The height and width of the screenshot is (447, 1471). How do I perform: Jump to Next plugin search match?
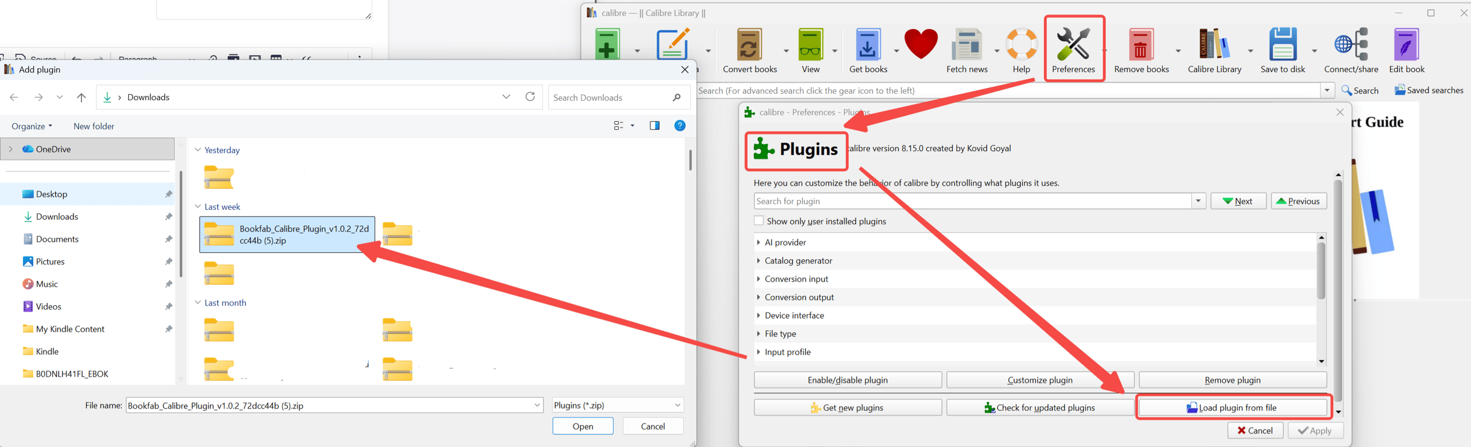[1238, 201]
